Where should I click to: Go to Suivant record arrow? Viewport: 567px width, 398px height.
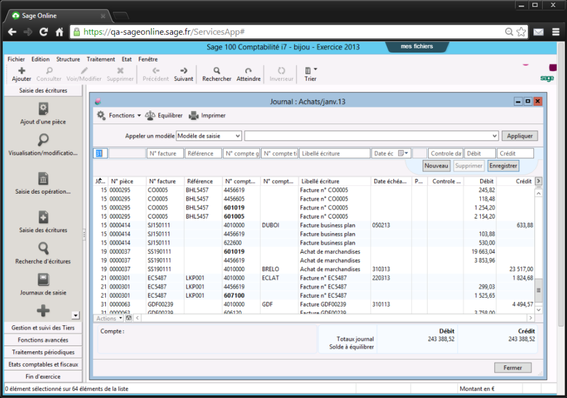[184, 70]
